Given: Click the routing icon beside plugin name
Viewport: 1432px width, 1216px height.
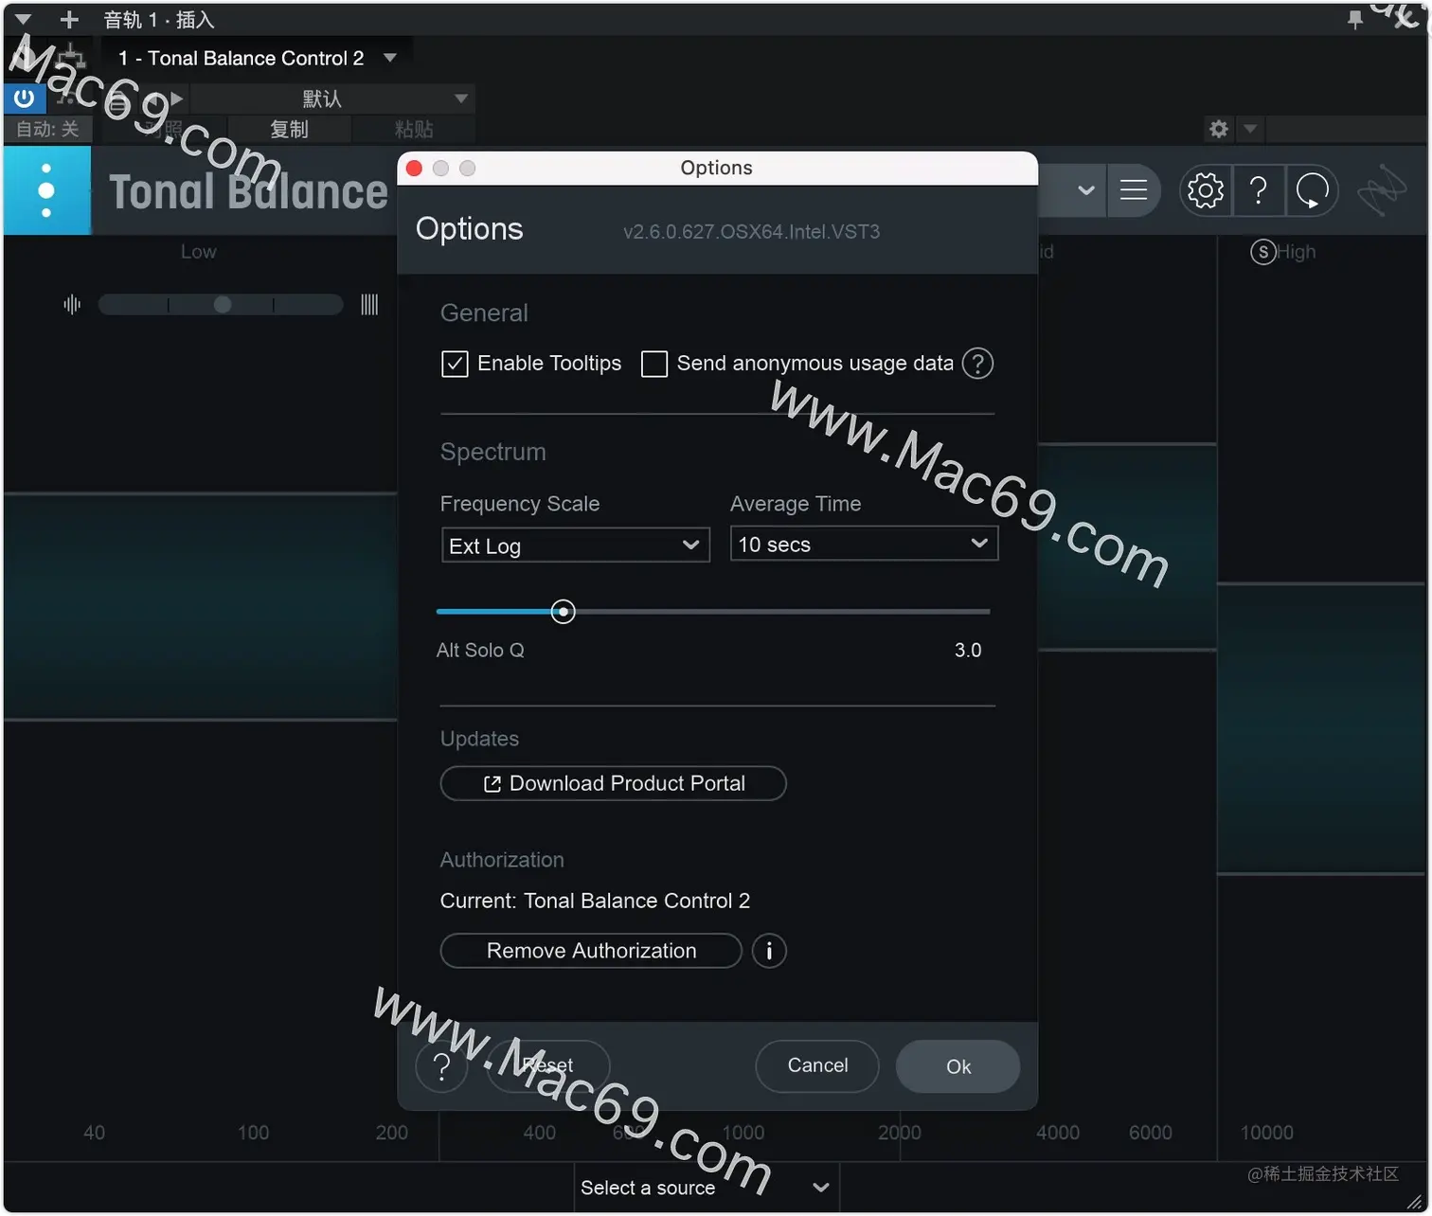Looking at the screenshot, I should [71, 57].
